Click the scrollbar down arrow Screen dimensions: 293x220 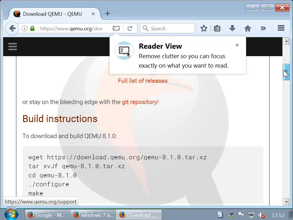(286, 202)
